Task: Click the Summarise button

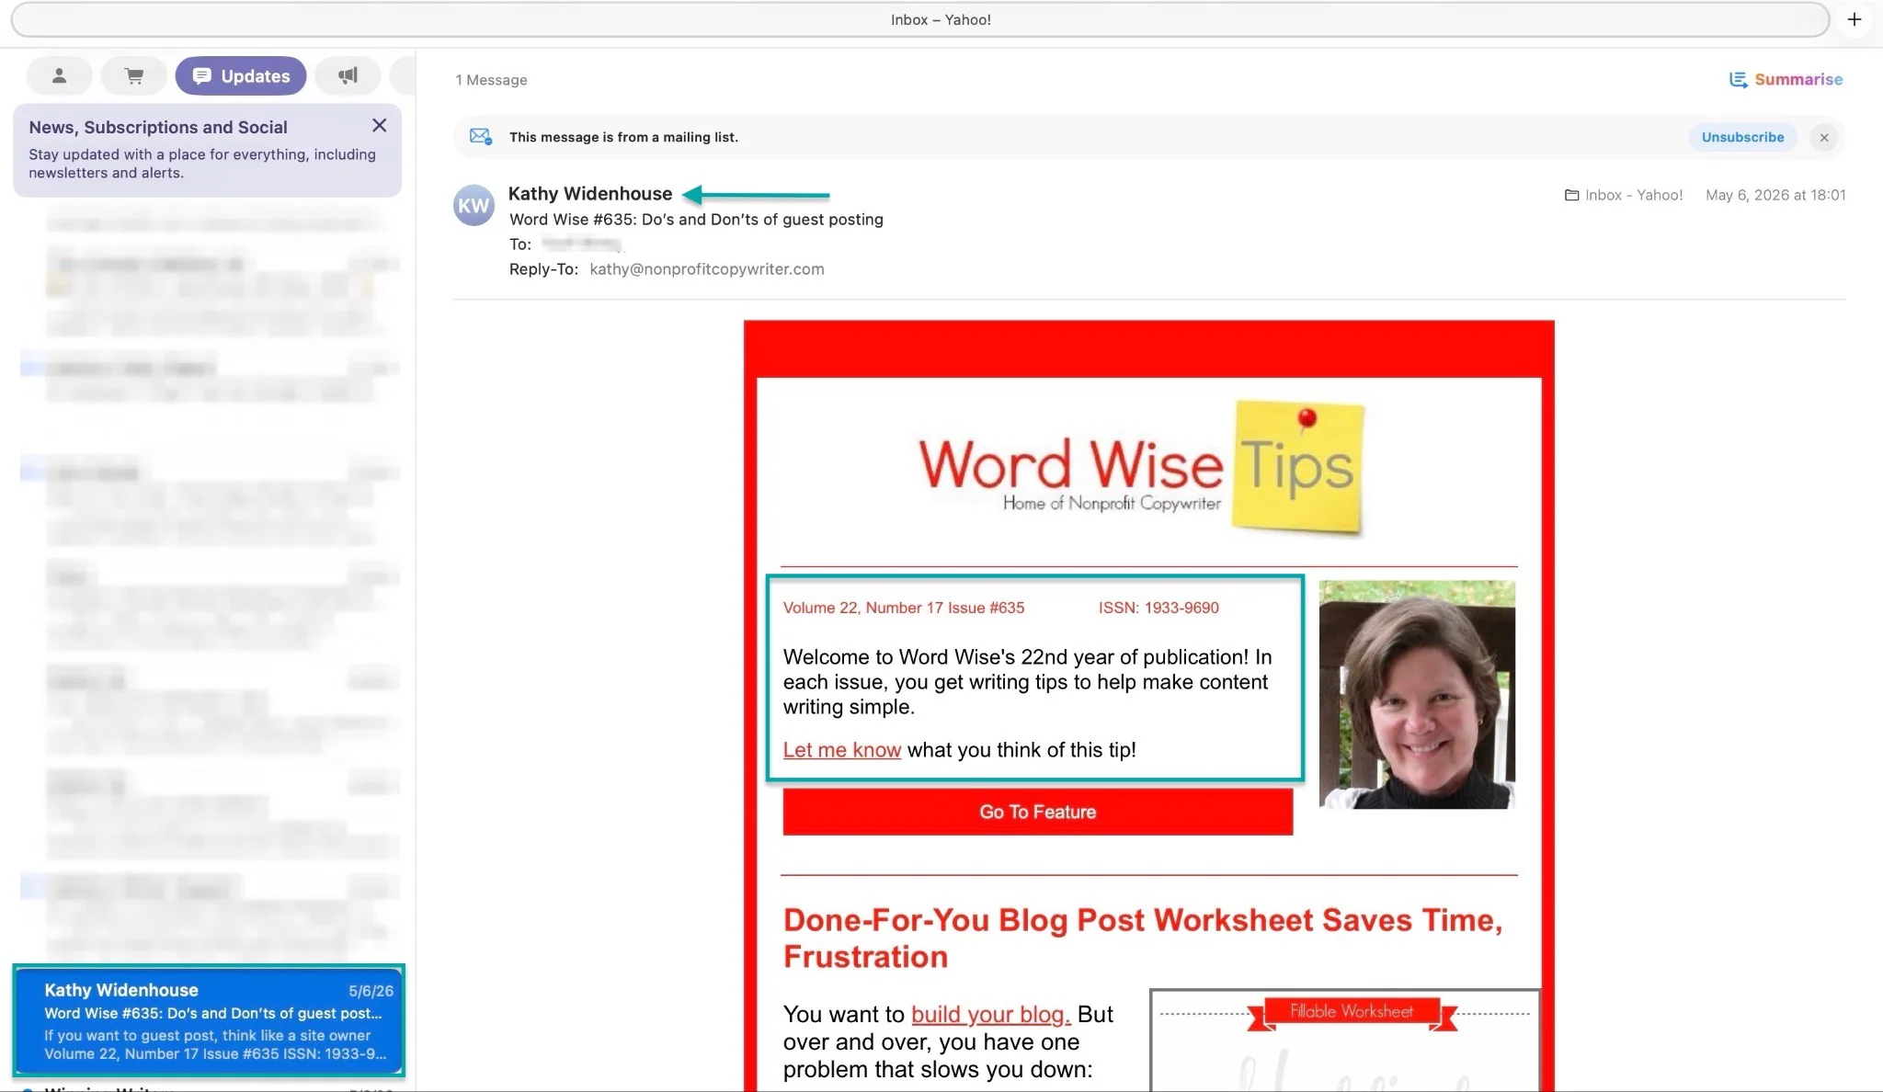Action: coord(1786,80)
